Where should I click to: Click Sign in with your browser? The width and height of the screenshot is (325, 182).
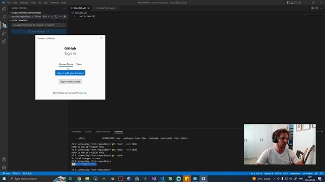pos(70,73)
